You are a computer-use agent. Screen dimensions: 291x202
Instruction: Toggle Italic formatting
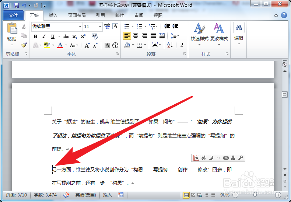pos(44,36)
